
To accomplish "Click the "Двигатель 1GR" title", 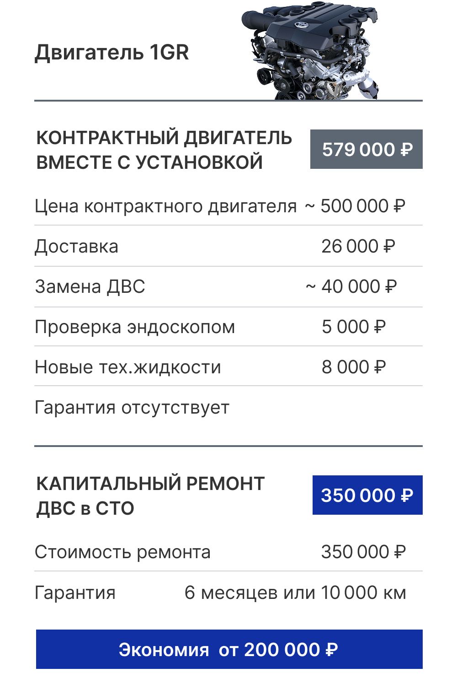I will pos(112,52).
